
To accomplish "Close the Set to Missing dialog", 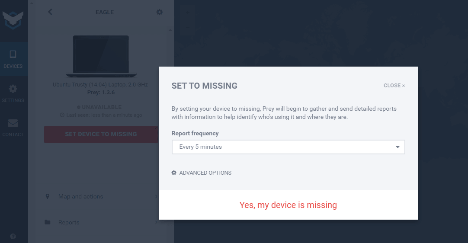I will point(394,86).
